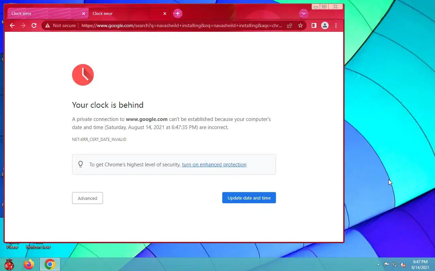435x271 pixels.
Task: Close the first Clock error tab
Action: pos(84,14)
